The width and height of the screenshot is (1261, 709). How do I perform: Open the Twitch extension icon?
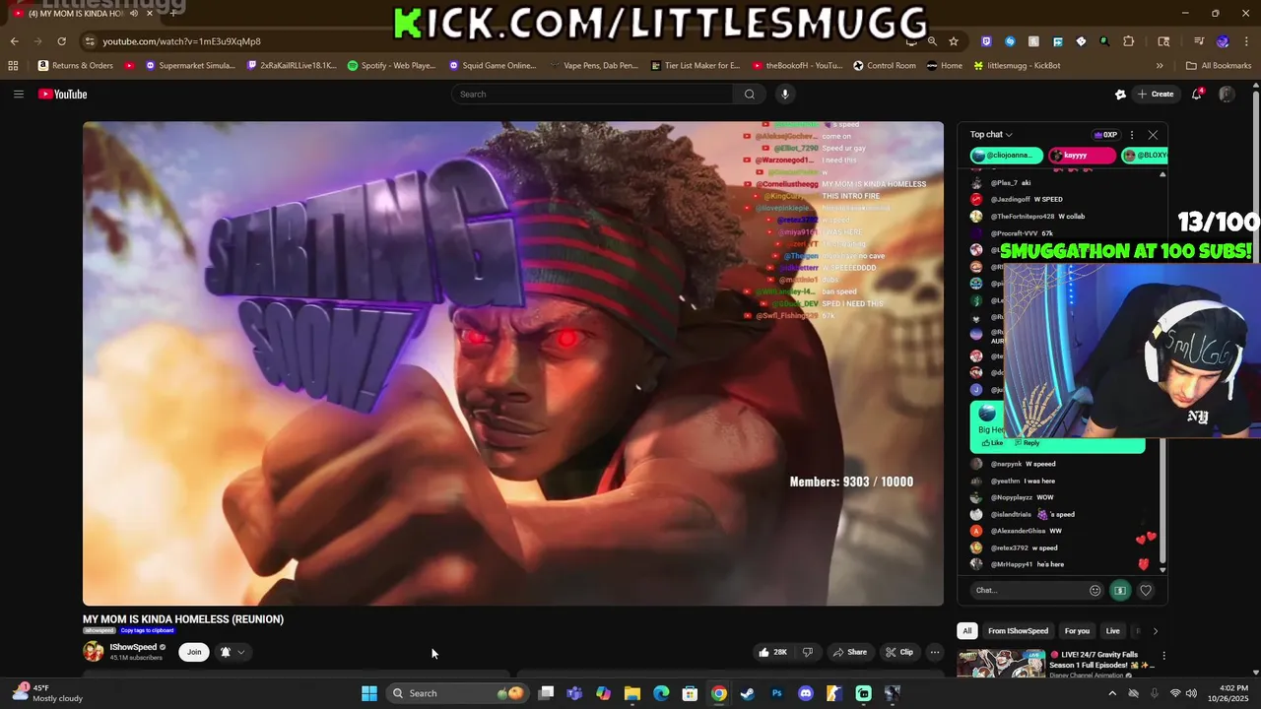986,41
